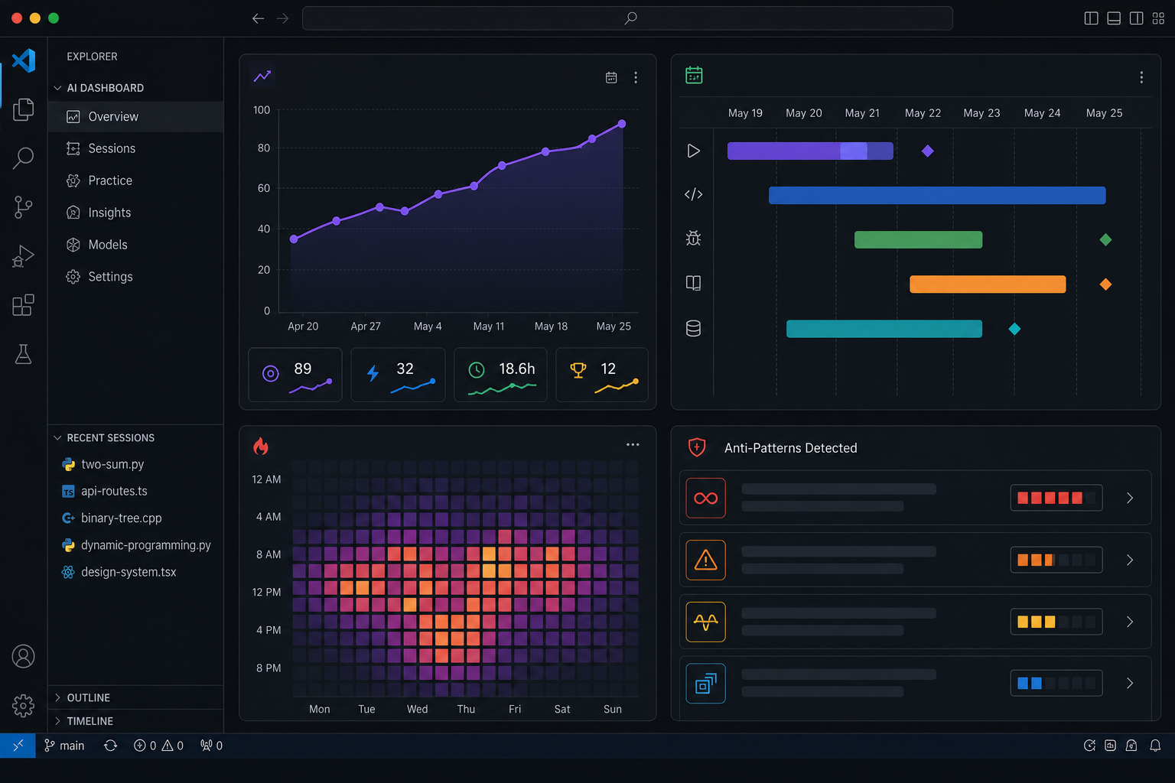Open the Manage gear icon
The image size is (1175, 783).
coord(24,705)
